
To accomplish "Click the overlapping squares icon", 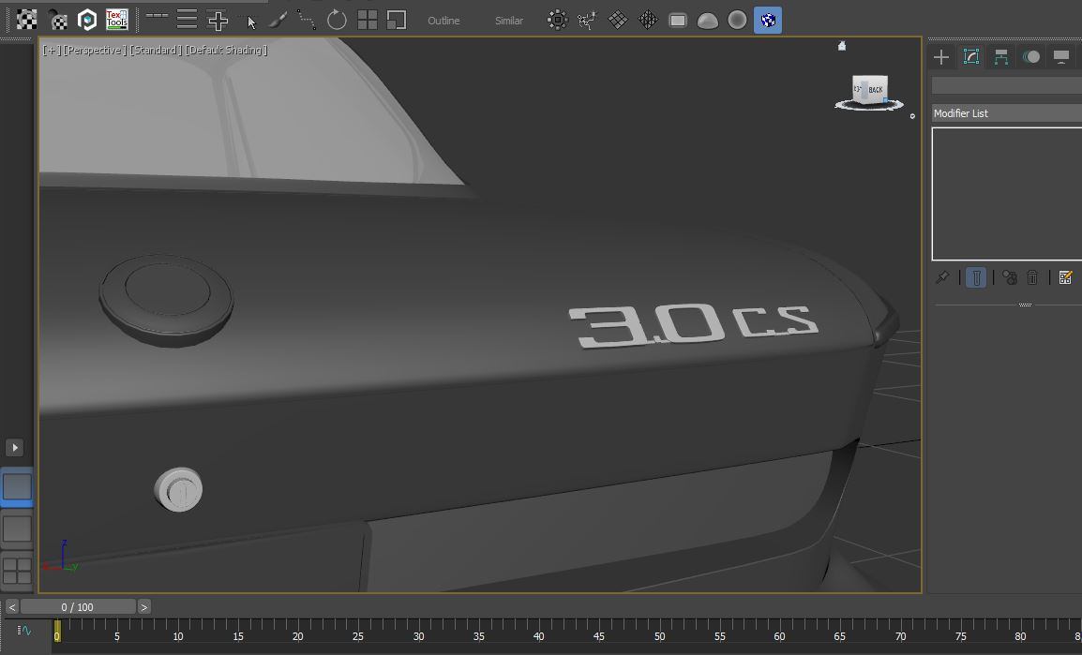I will [397, 20].
